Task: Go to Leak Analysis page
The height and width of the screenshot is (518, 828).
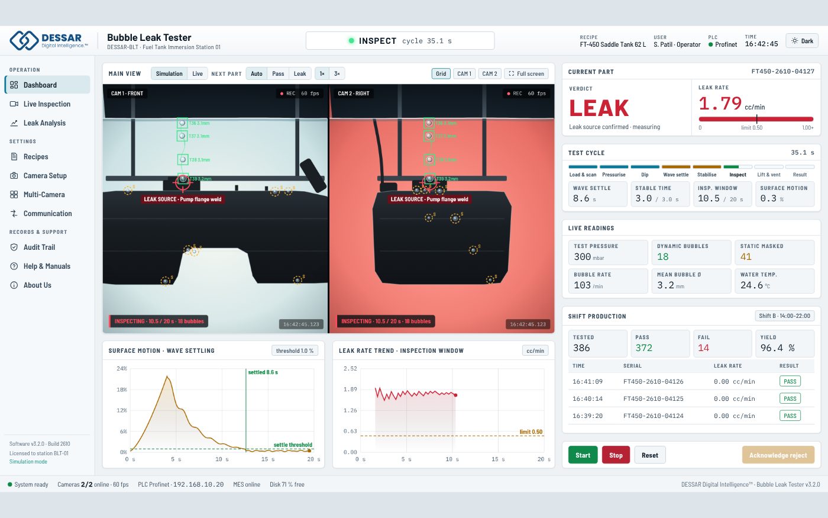Action: pos(47,123)
